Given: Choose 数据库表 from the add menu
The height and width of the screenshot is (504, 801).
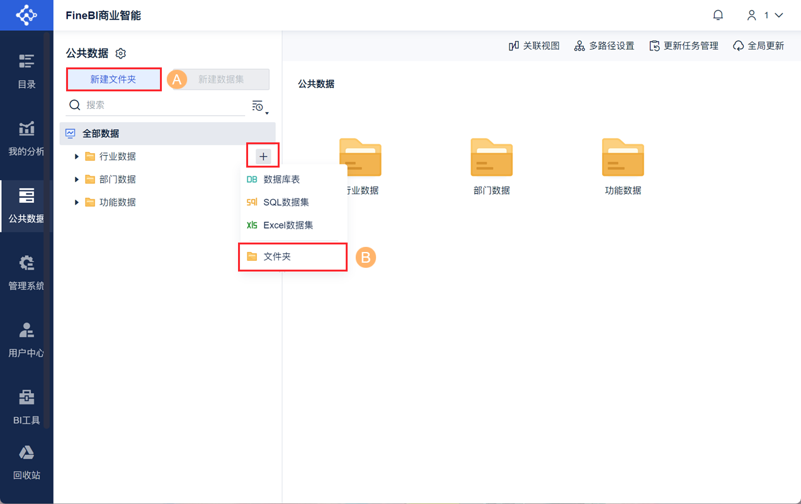Looking at the screenshot, I should pos(293,180).
